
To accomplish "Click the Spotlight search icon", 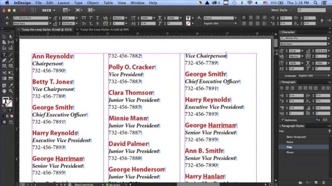I will (x=315, y=3).
